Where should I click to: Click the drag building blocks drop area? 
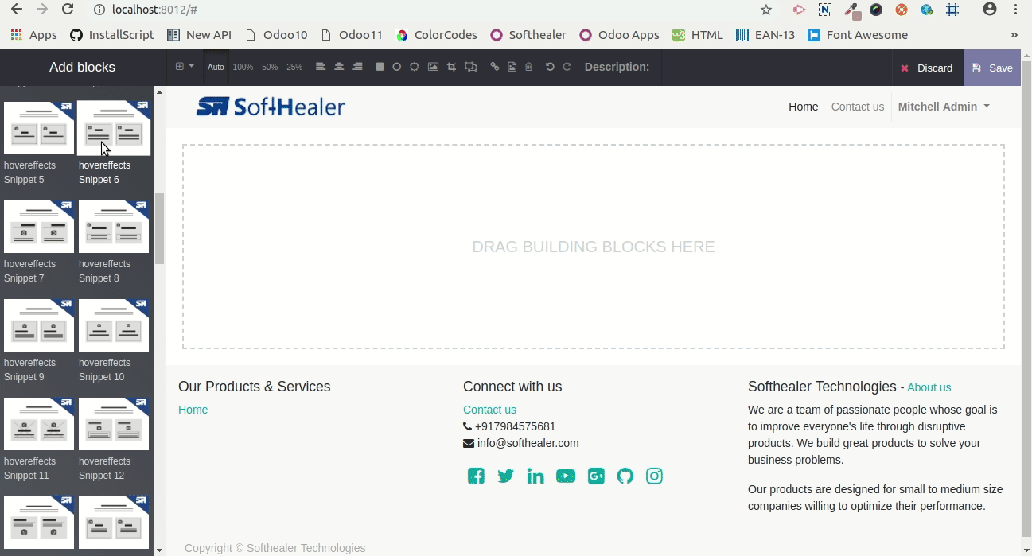tap(594, 247)
